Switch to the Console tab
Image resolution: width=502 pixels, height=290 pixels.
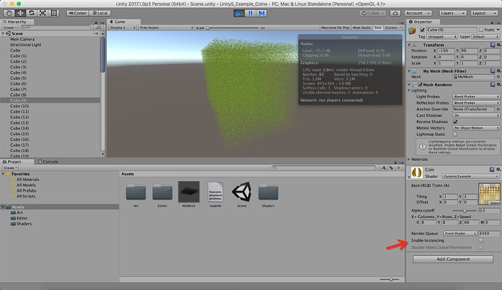[x=48, y=162]
